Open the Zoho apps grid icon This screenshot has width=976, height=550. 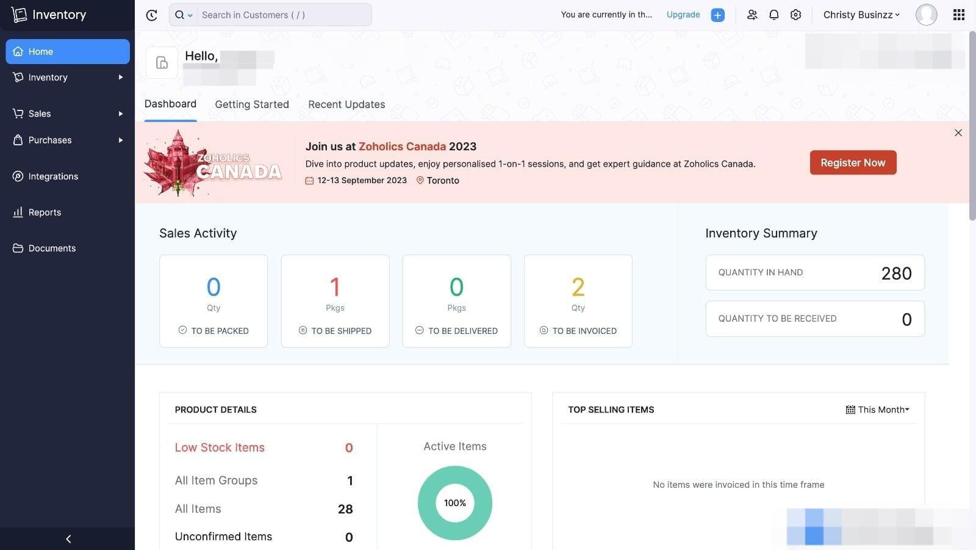958,15
